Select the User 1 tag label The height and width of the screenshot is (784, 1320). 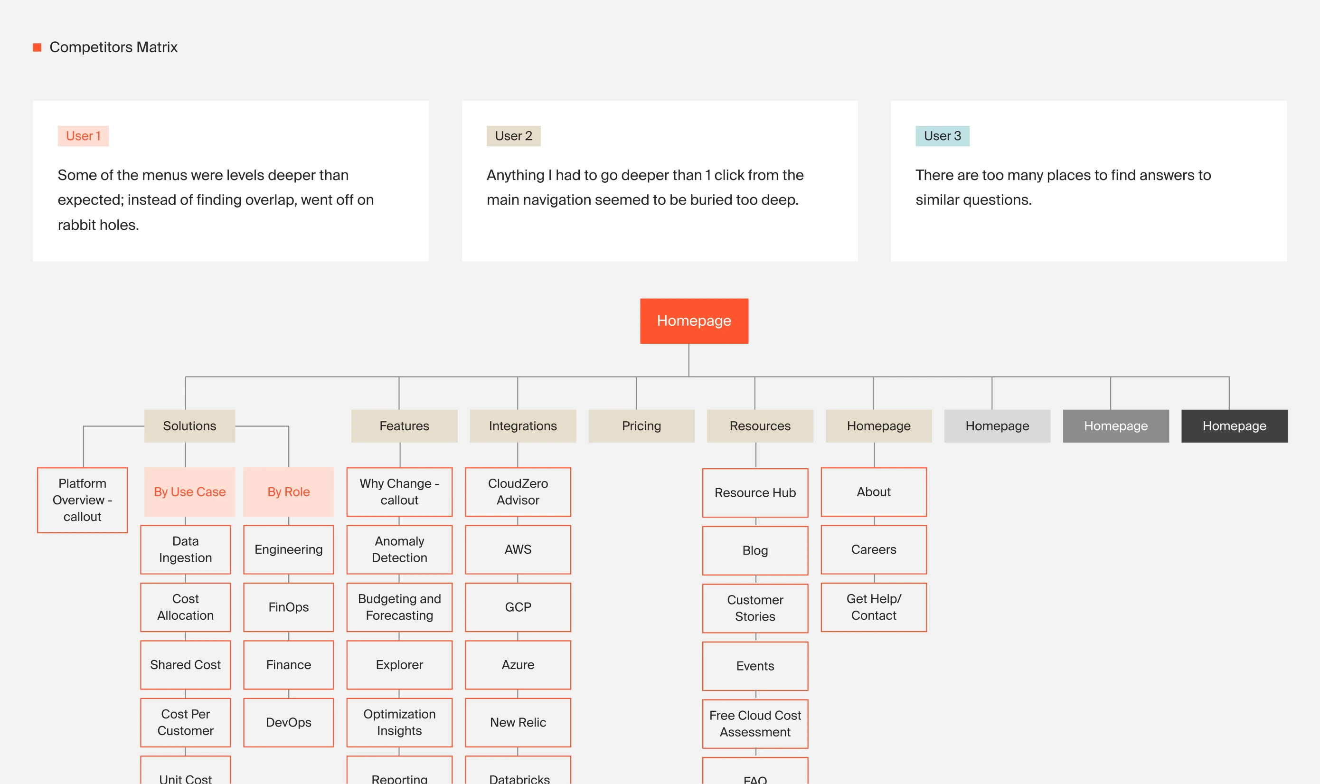pyautogui.click(x=83, y=136)
